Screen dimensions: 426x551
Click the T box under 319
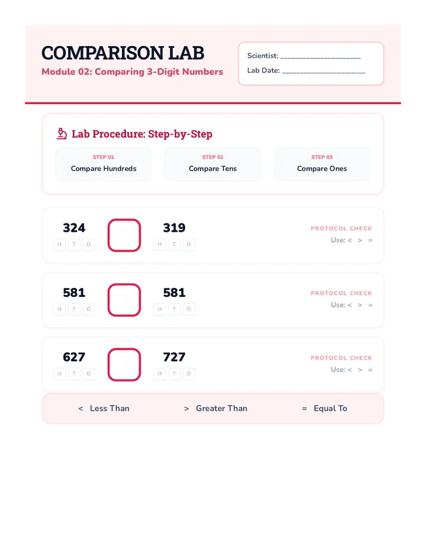(x=174, y=244)
